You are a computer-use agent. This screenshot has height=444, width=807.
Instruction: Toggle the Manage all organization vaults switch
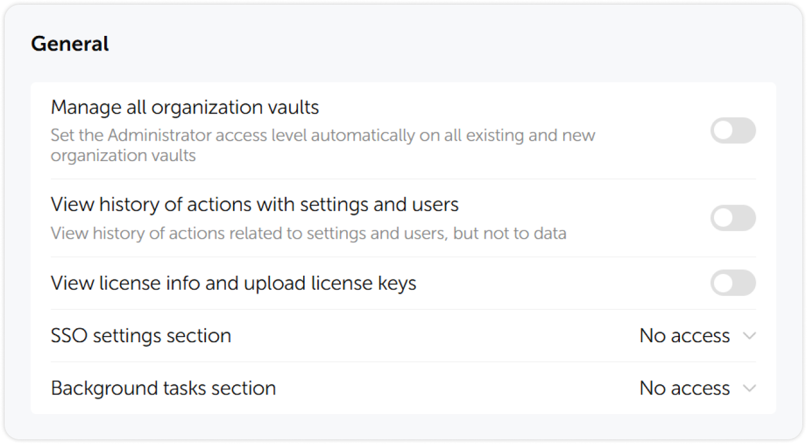click(733, 130)
